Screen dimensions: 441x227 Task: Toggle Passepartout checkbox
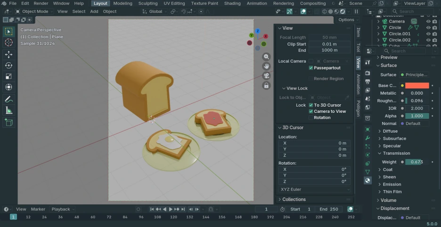point(311,68)
